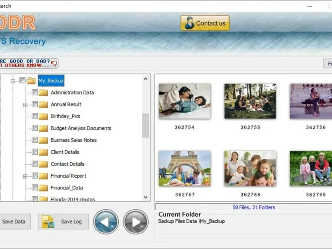Screen dimensions: 332x249
Task: Click the Administration Data folder icon
Action: [x=44, y=93]
